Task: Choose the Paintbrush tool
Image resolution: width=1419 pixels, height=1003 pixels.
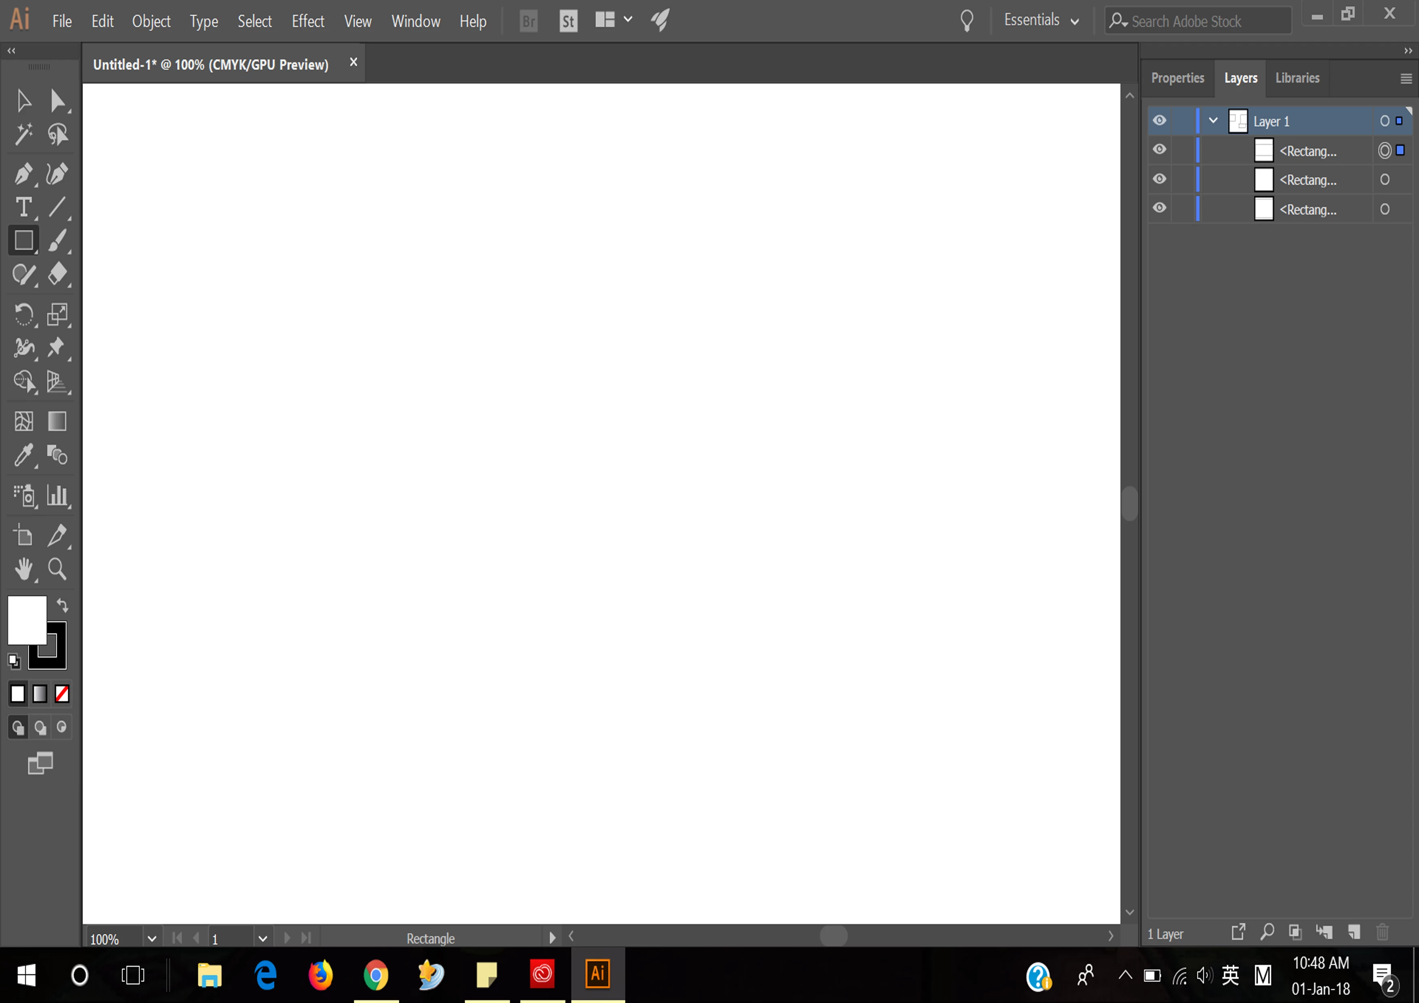Action: [x=57, y=240]
